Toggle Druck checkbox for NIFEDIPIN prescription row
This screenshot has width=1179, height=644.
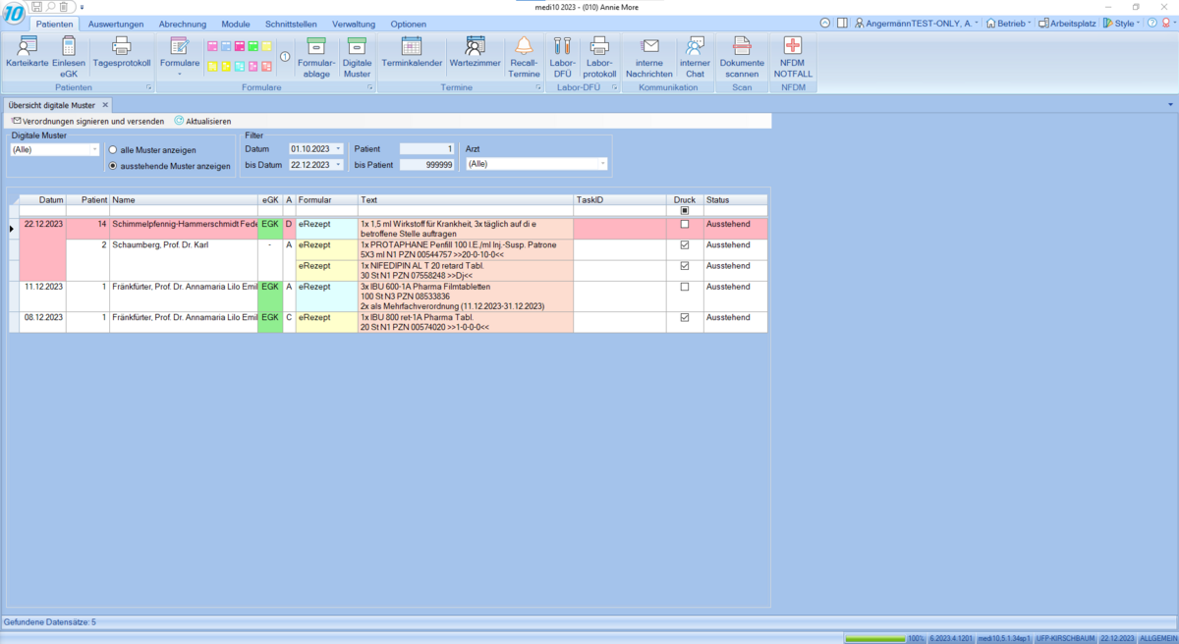point(685,266)
